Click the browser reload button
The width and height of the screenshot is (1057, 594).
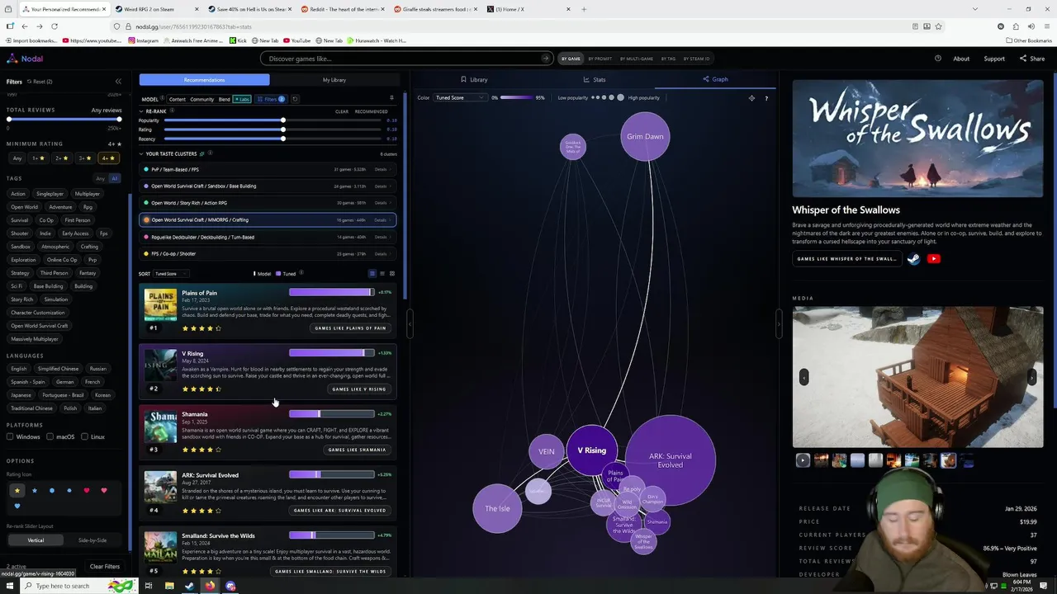(55, 26)
